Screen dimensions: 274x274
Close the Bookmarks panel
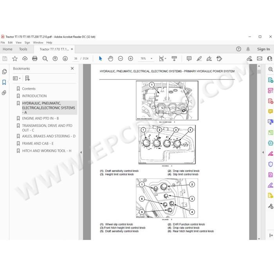72,68
